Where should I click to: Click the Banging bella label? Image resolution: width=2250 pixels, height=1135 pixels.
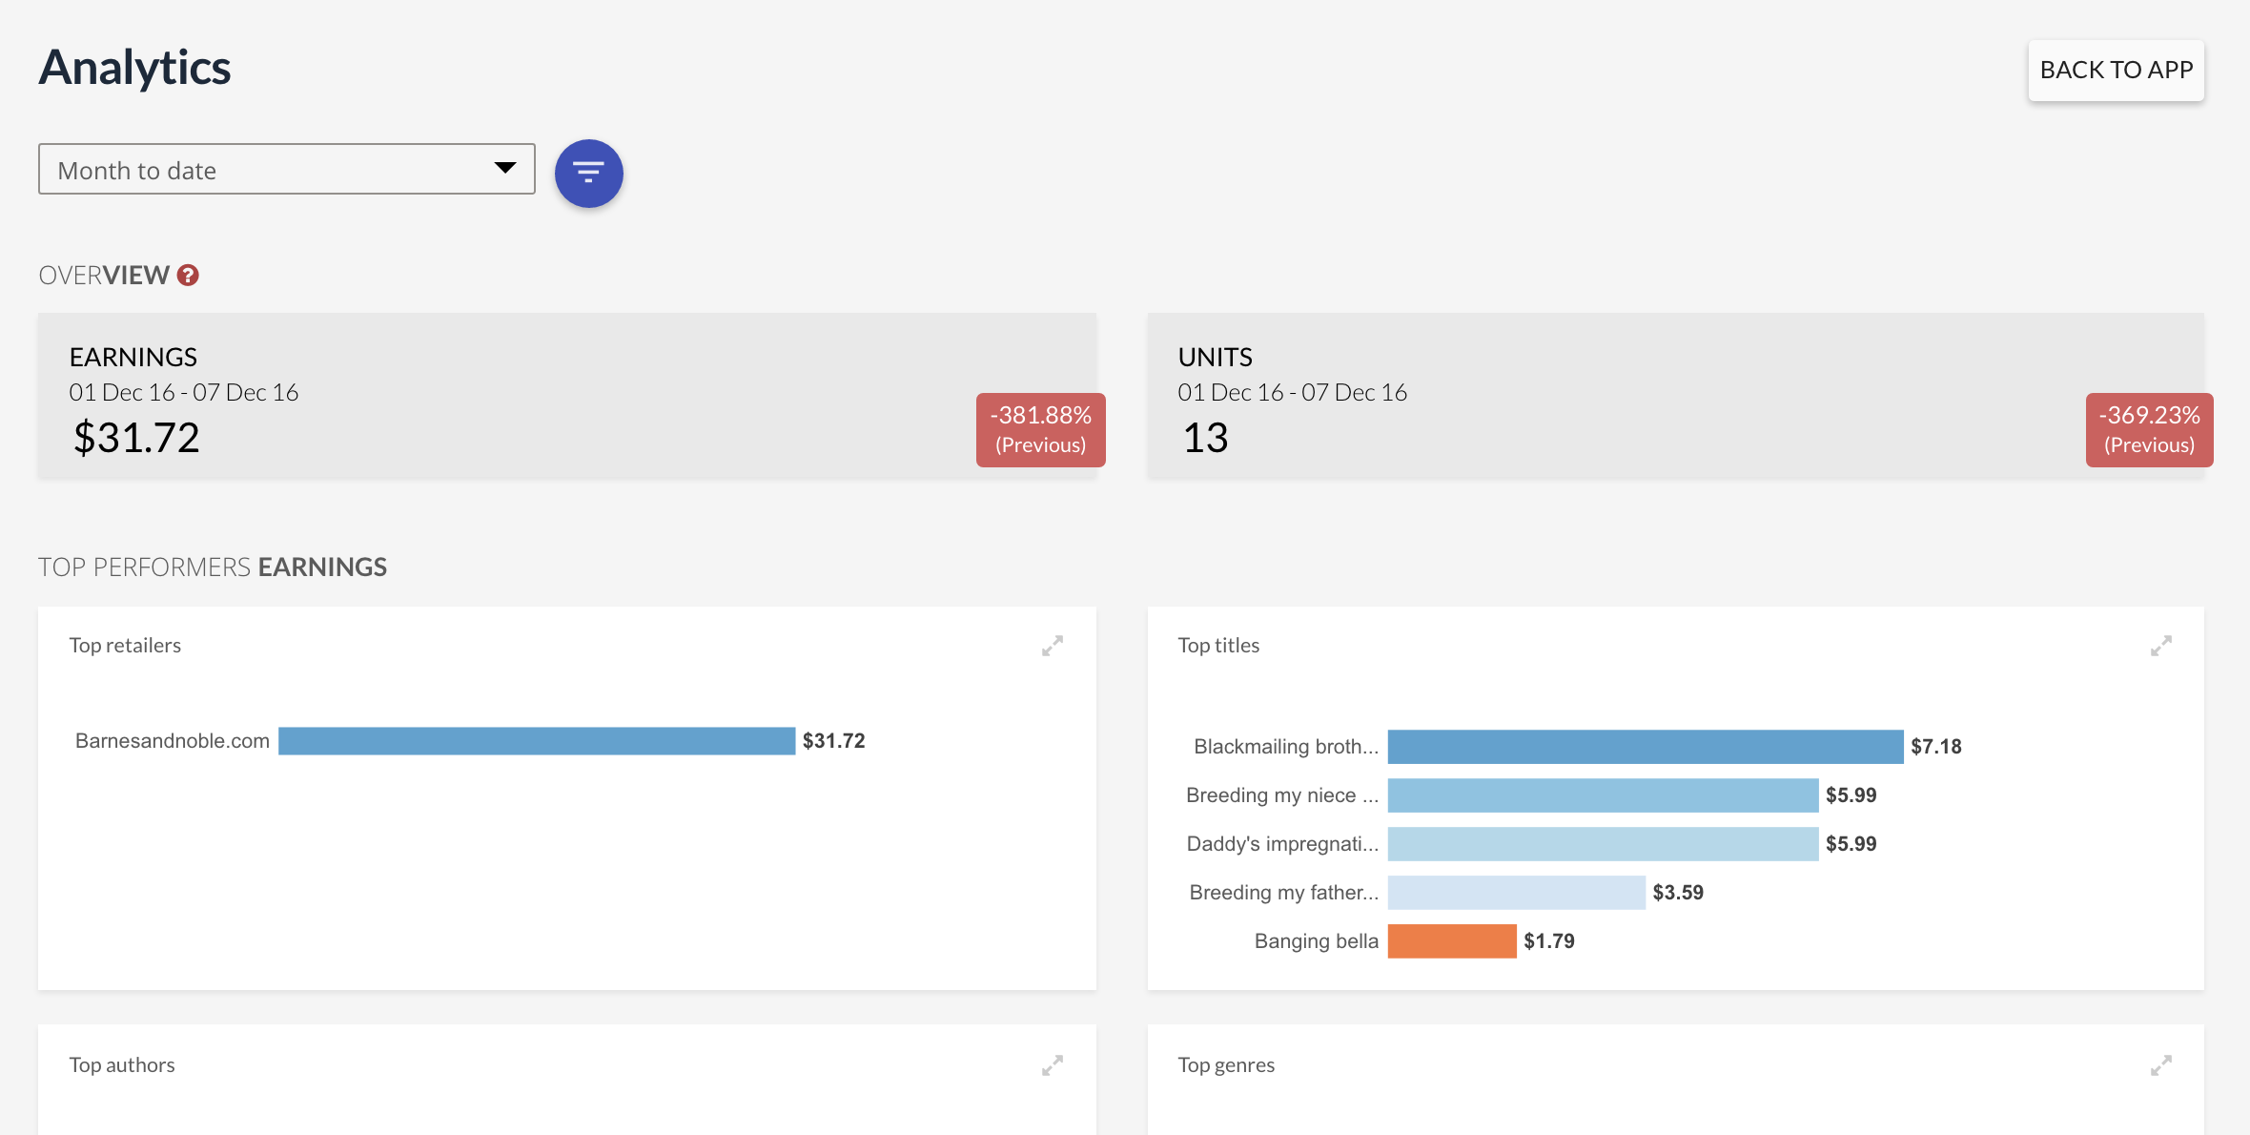pyautogui.click(x=1316, y=941)
